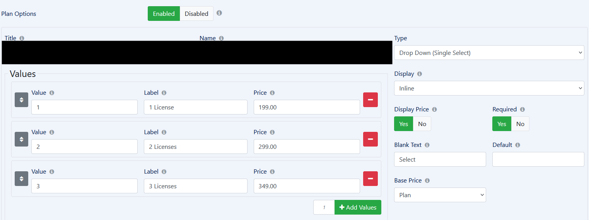This screenshot has height=220, width=589.
Task: Click the empty Default input field
Action: coord(538,159)
